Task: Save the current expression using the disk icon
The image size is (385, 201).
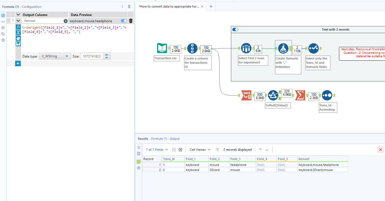Action: click(18, 44)
